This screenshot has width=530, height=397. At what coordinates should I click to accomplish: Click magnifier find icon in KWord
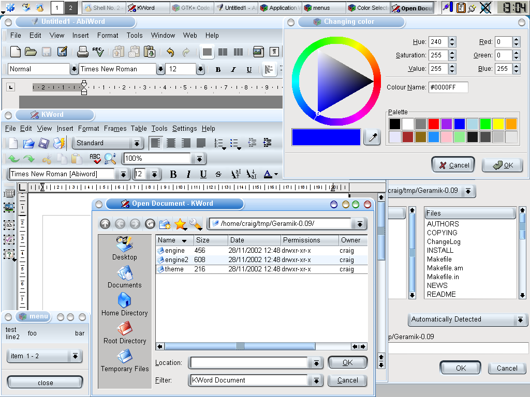110,158
